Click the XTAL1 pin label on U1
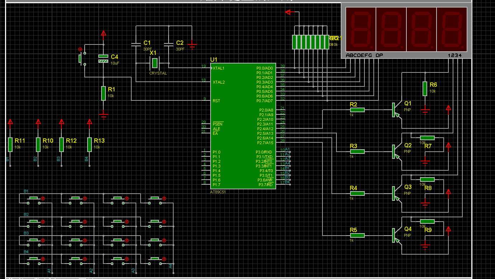The image size is (495, 279). pyautogui.click(x=218, y=68)
